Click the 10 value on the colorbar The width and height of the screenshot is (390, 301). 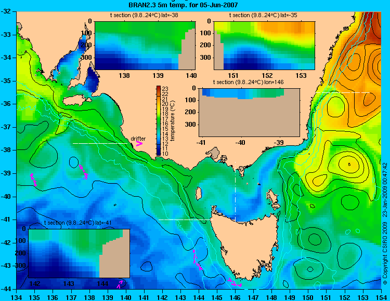click(165, 154)
